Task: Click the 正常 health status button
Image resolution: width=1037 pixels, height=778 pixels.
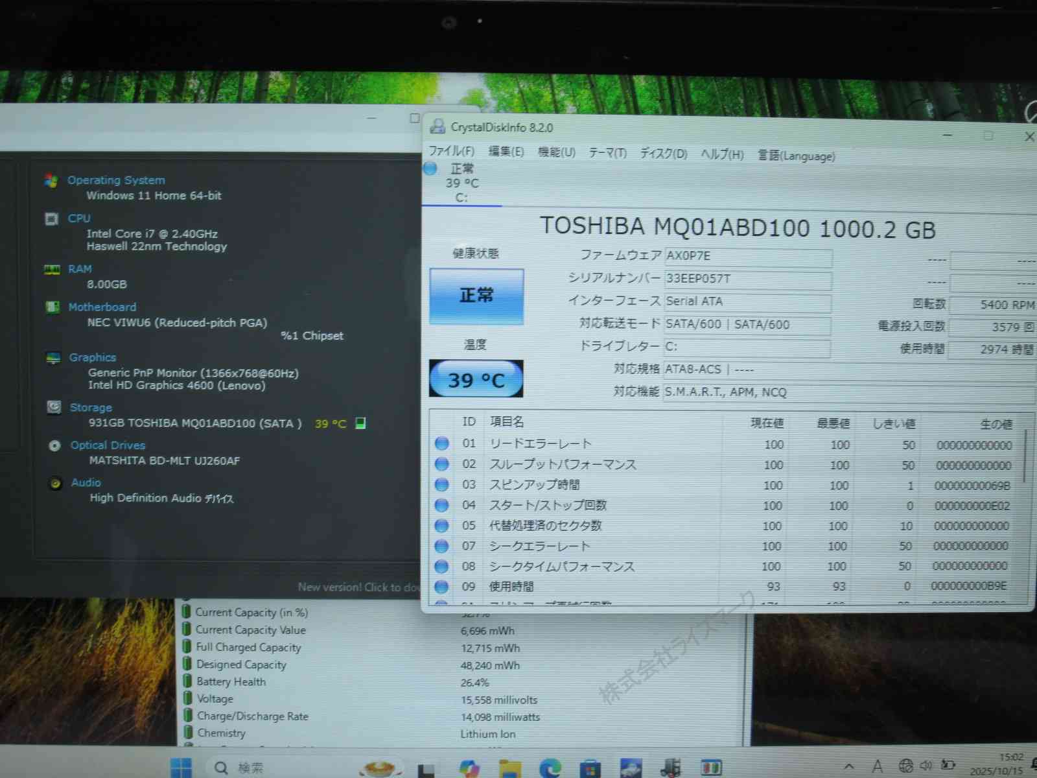Action: pos(476,296)
